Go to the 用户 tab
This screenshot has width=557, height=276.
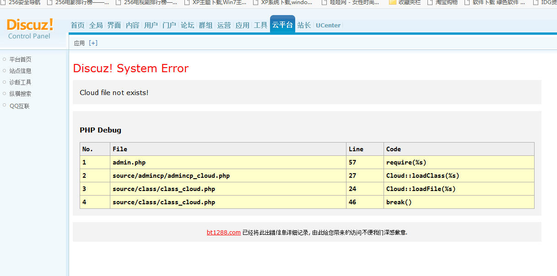tap(151, 25)
